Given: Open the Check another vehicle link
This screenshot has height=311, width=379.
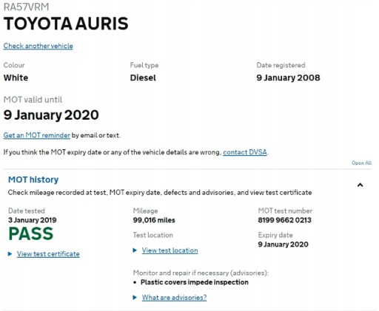Looking at the screenshot, I should click(x=38, y=46).
